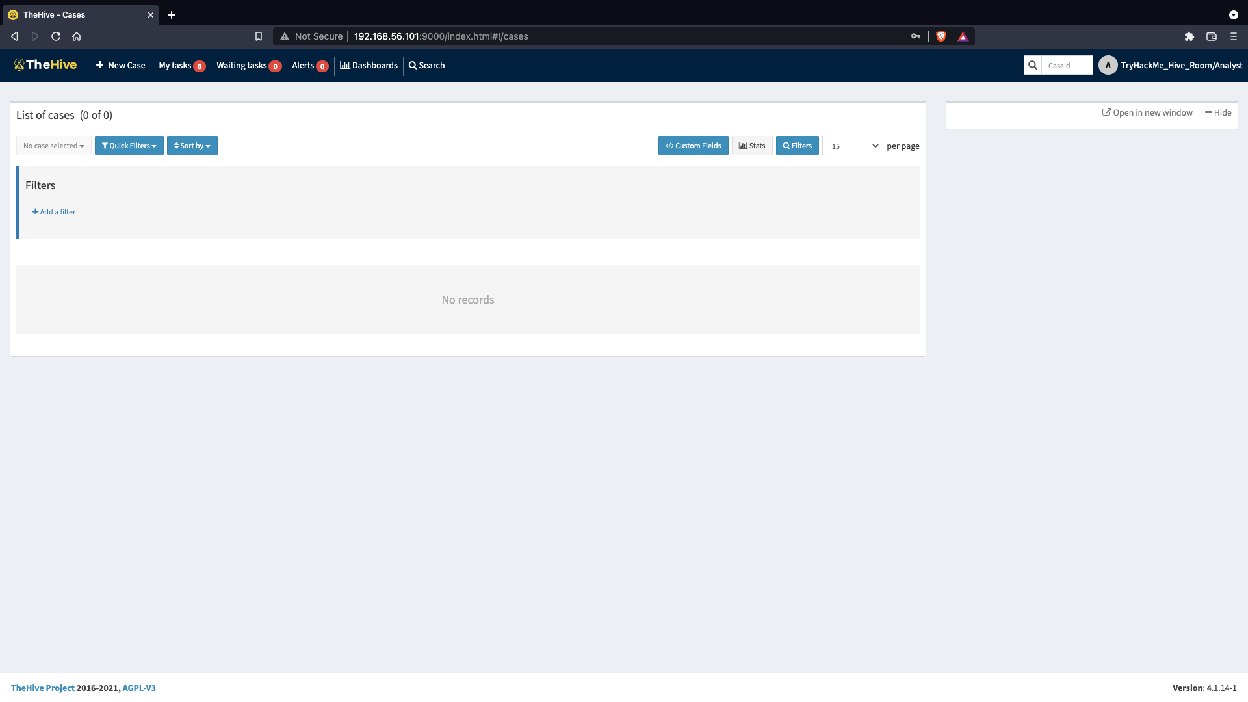Click the bookmark icon in address bar
The height and width of the screenshot is (702, 1248).
[x=259, y=36]
